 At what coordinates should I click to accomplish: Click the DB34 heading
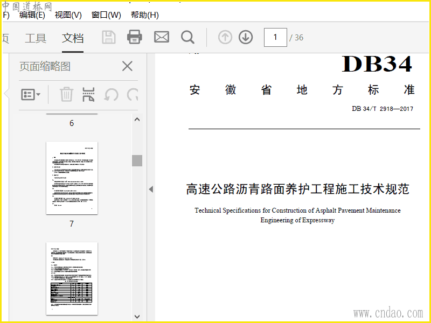377,64
